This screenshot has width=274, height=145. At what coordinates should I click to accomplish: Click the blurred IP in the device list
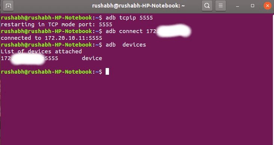point(27,59)
